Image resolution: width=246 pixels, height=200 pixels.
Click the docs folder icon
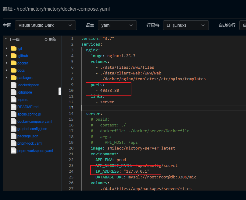[x=14, y=71]
